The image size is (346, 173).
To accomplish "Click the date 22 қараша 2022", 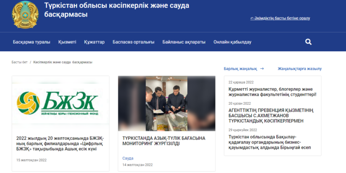I will point(241,82).
